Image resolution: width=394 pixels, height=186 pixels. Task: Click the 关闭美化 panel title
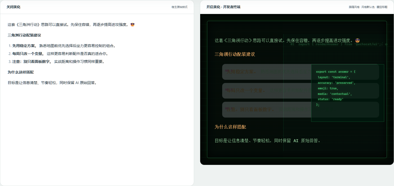point(14,7)
